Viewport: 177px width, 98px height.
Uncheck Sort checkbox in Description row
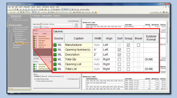(119, 55)
